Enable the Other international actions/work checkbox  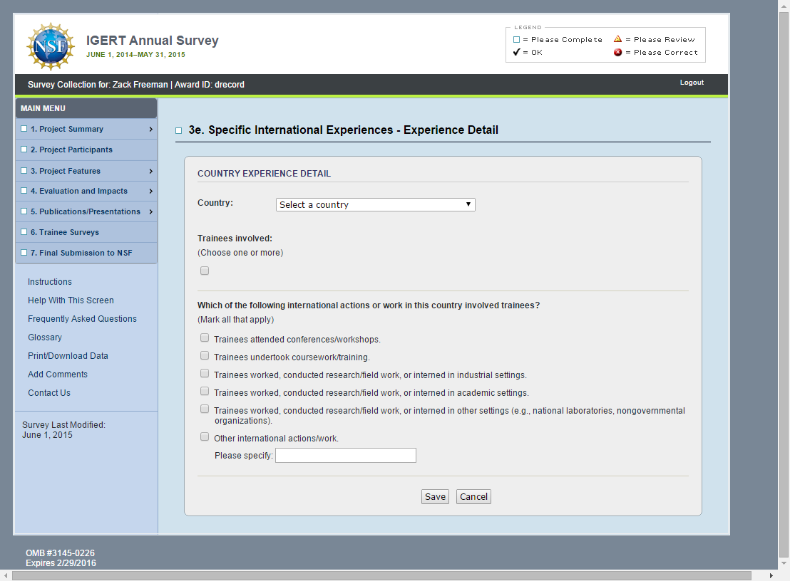click(x=205, y=437)
